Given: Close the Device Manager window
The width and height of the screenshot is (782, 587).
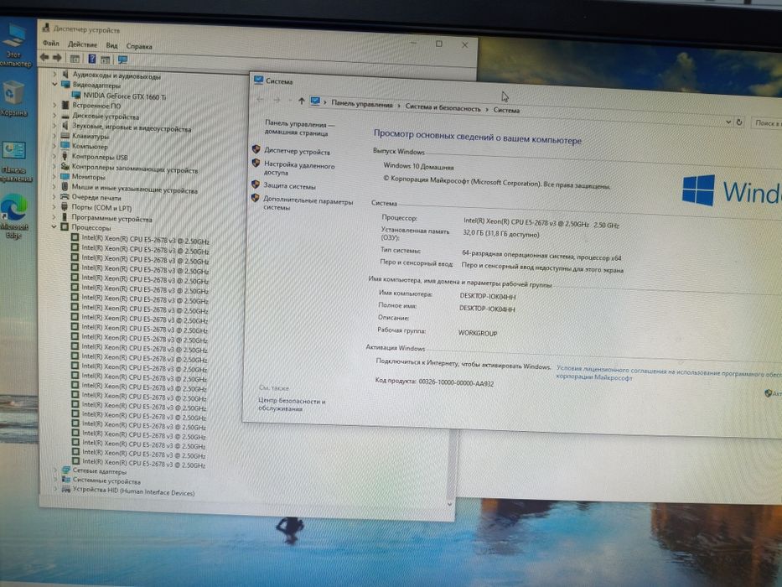Looking at the screenshot, I should (465, 45).
